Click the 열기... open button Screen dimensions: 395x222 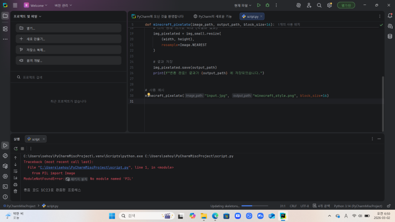pyautogui.click(x=69, y=28)
